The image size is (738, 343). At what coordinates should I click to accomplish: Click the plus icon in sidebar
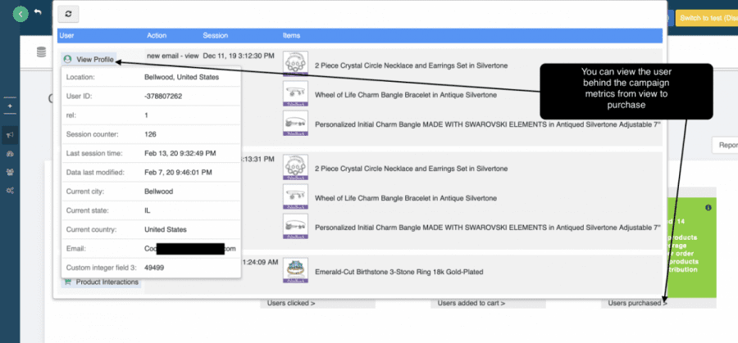[10, 106]
